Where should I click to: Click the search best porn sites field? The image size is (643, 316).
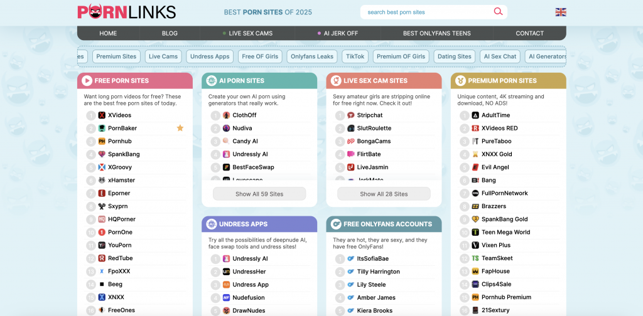click(x=427, y=12)
